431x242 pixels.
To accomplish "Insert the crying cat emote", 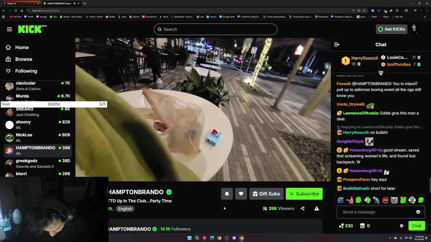I will click(394, 200).
